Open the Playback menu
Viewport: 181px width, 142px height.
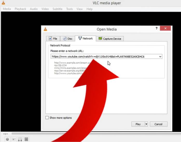click(x=20, y=9)
